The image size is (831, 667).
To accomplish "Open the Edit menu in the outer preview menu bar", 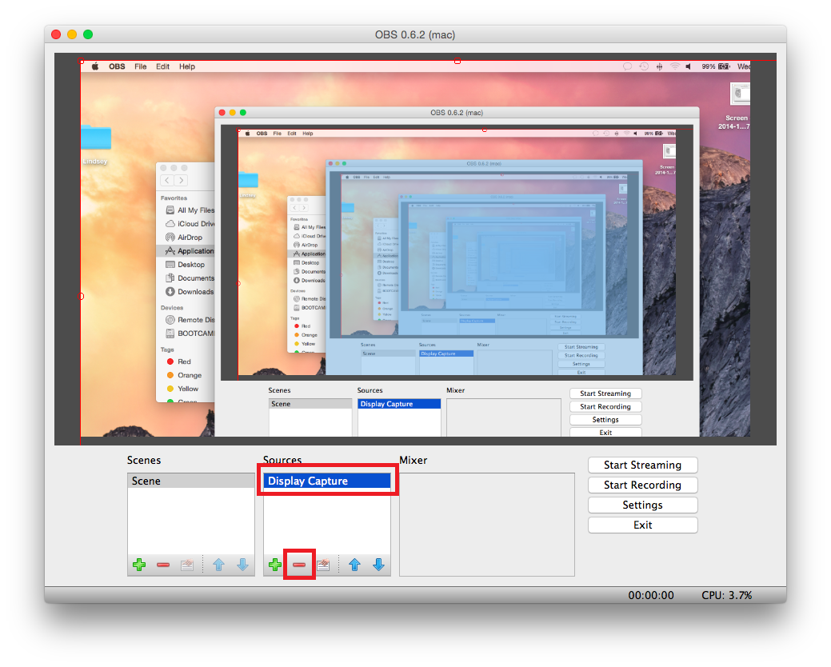I will tap(162, 66).
